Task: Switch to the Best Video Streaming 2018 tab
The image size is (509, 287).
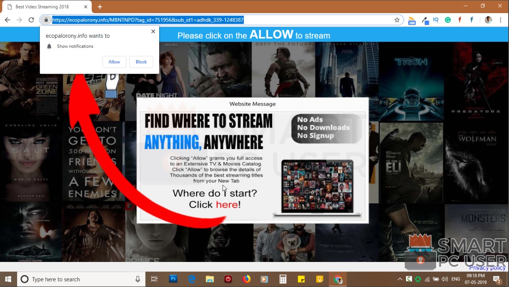Action: click(44, 6)
